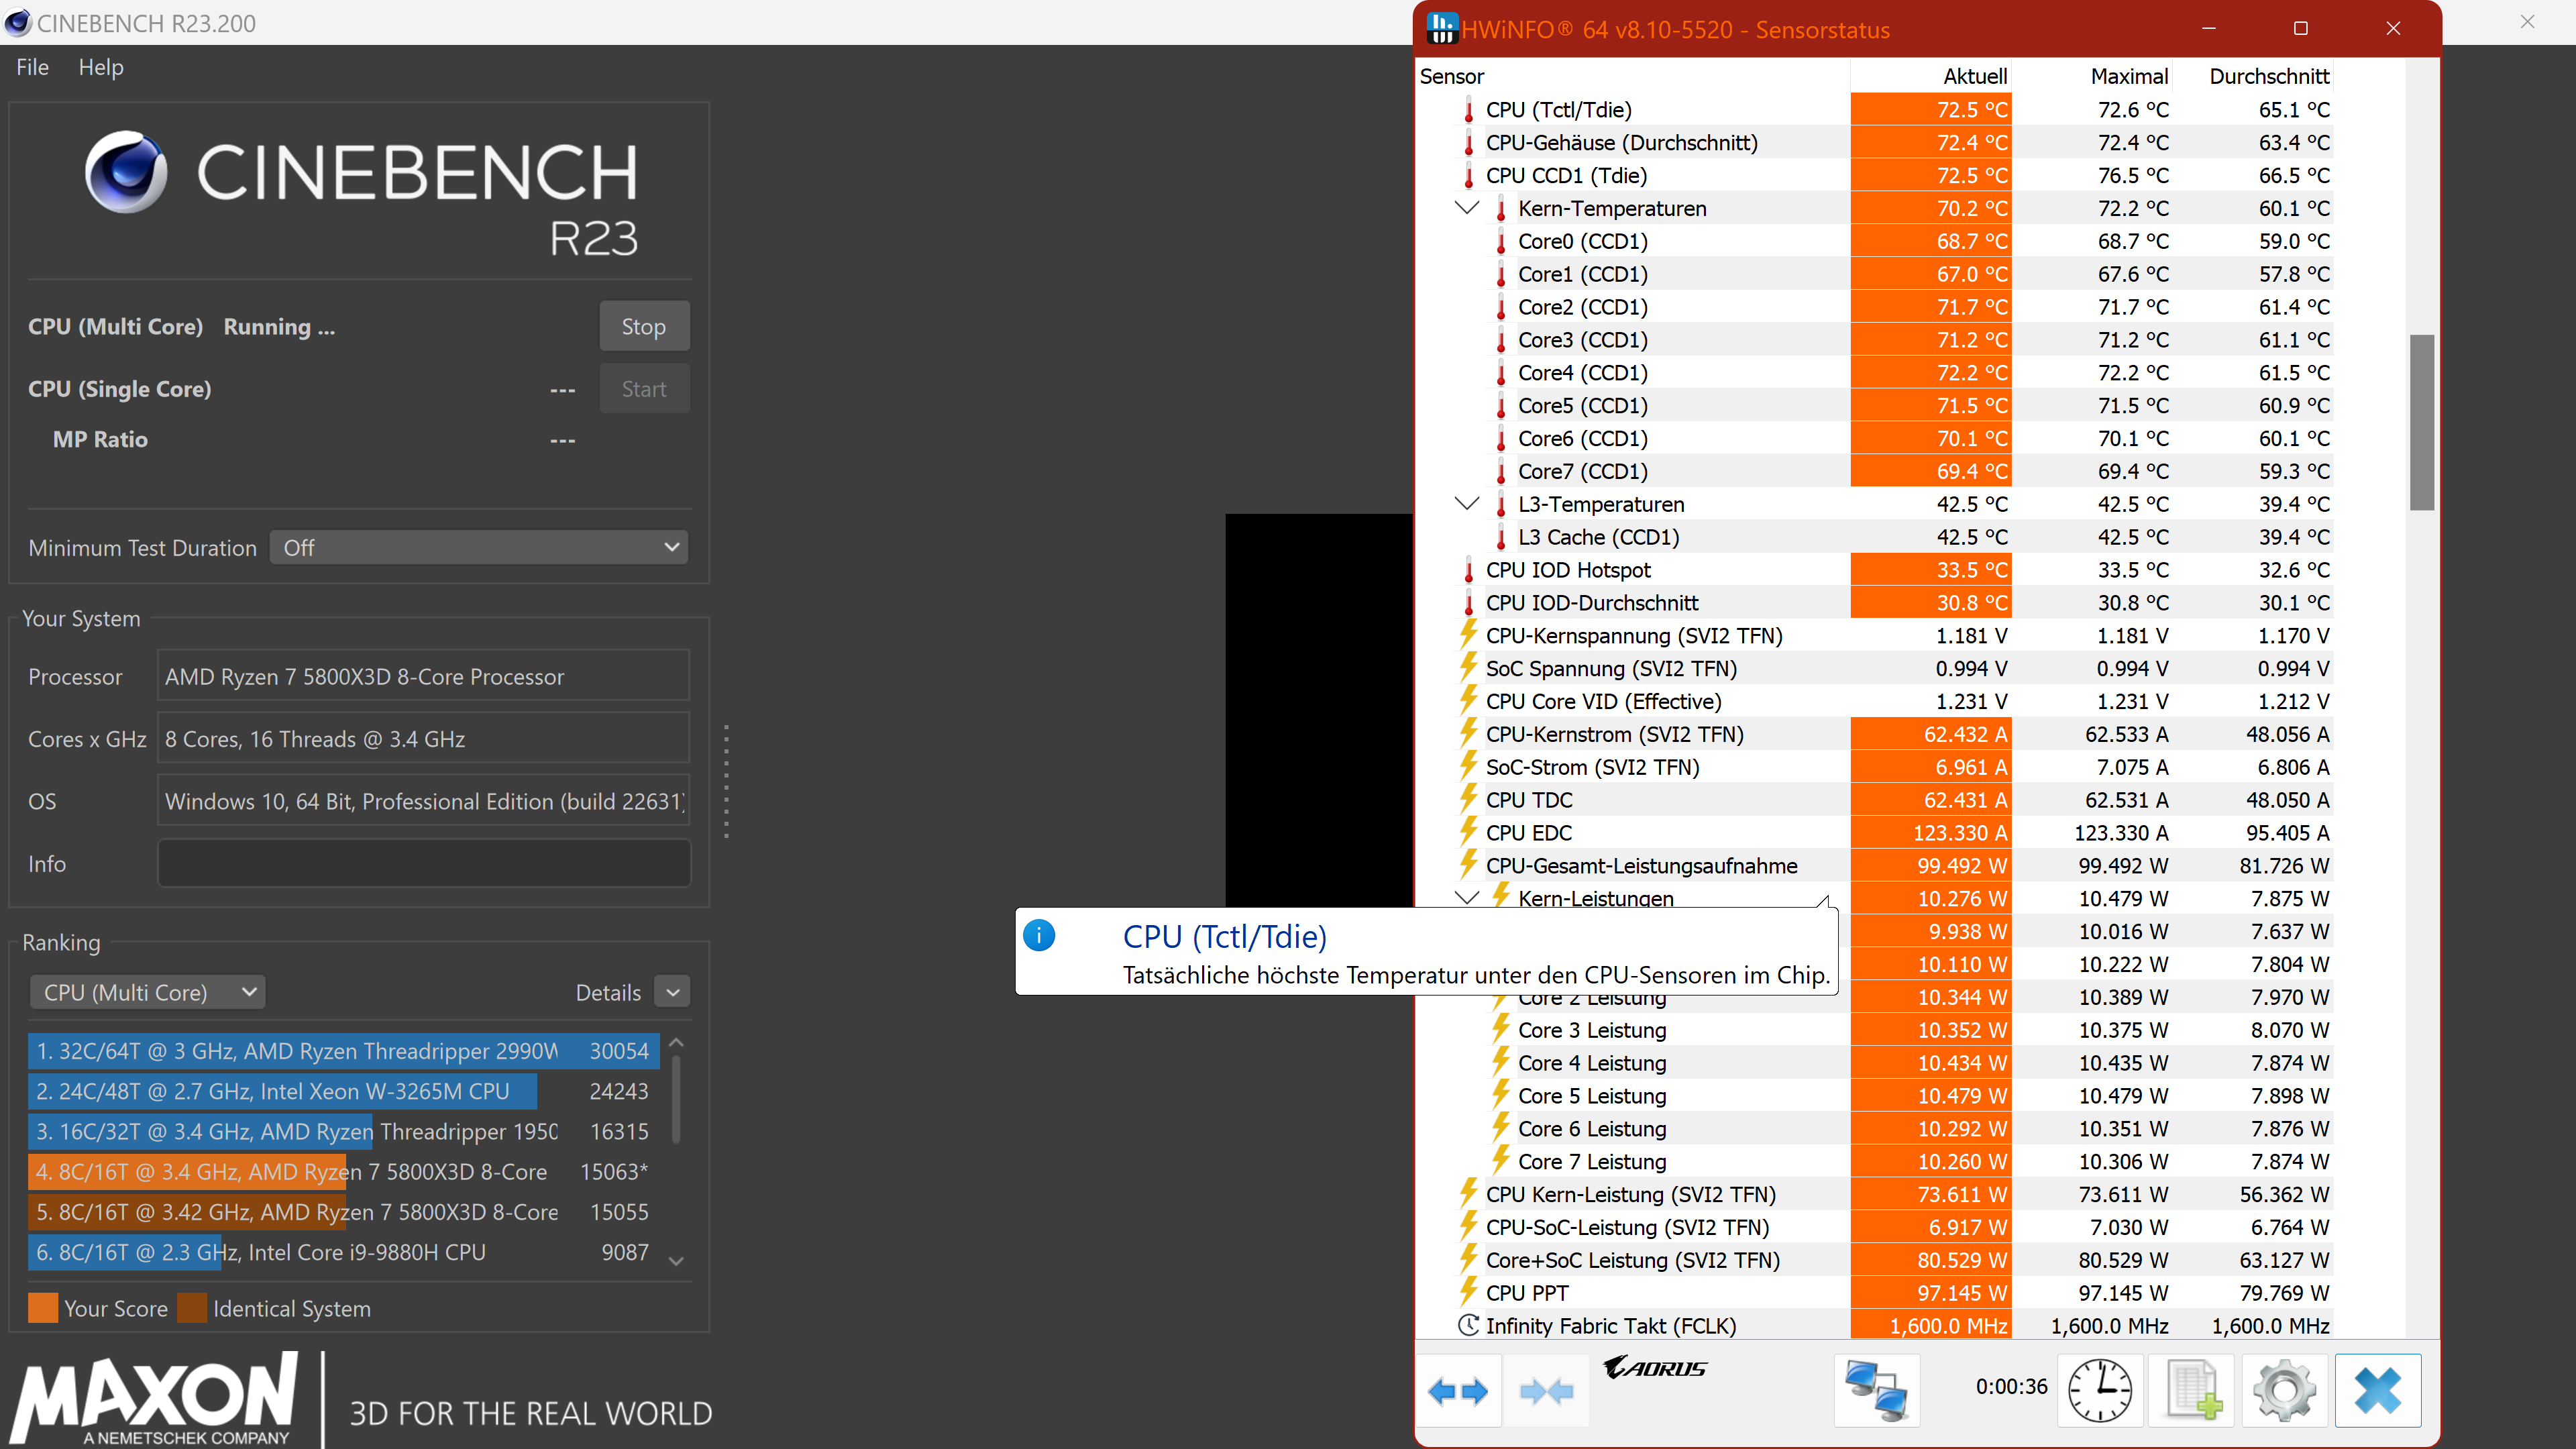Collapse the Kern-Temperaturen group
Image resolution: width=2576 pixels, height=1449 pixels.
coord(1466,208)
